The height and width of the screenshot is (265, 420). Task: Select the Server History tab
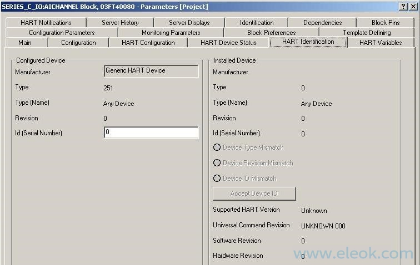tap(120, 23)
